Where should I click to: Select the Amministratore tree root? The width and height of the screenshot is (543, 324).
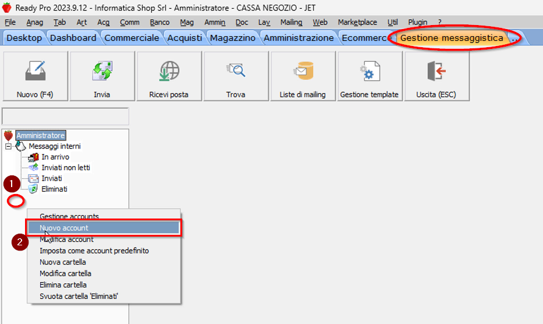41,135
